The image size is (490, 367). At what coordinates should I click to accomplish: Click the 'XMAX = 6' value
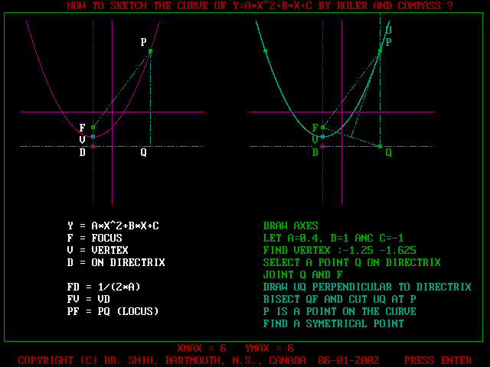pos(201,348)
